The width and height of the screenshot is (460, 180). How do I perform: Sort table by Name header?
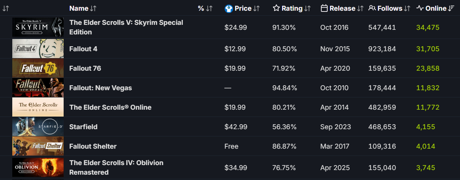click(x=79, y=8)
